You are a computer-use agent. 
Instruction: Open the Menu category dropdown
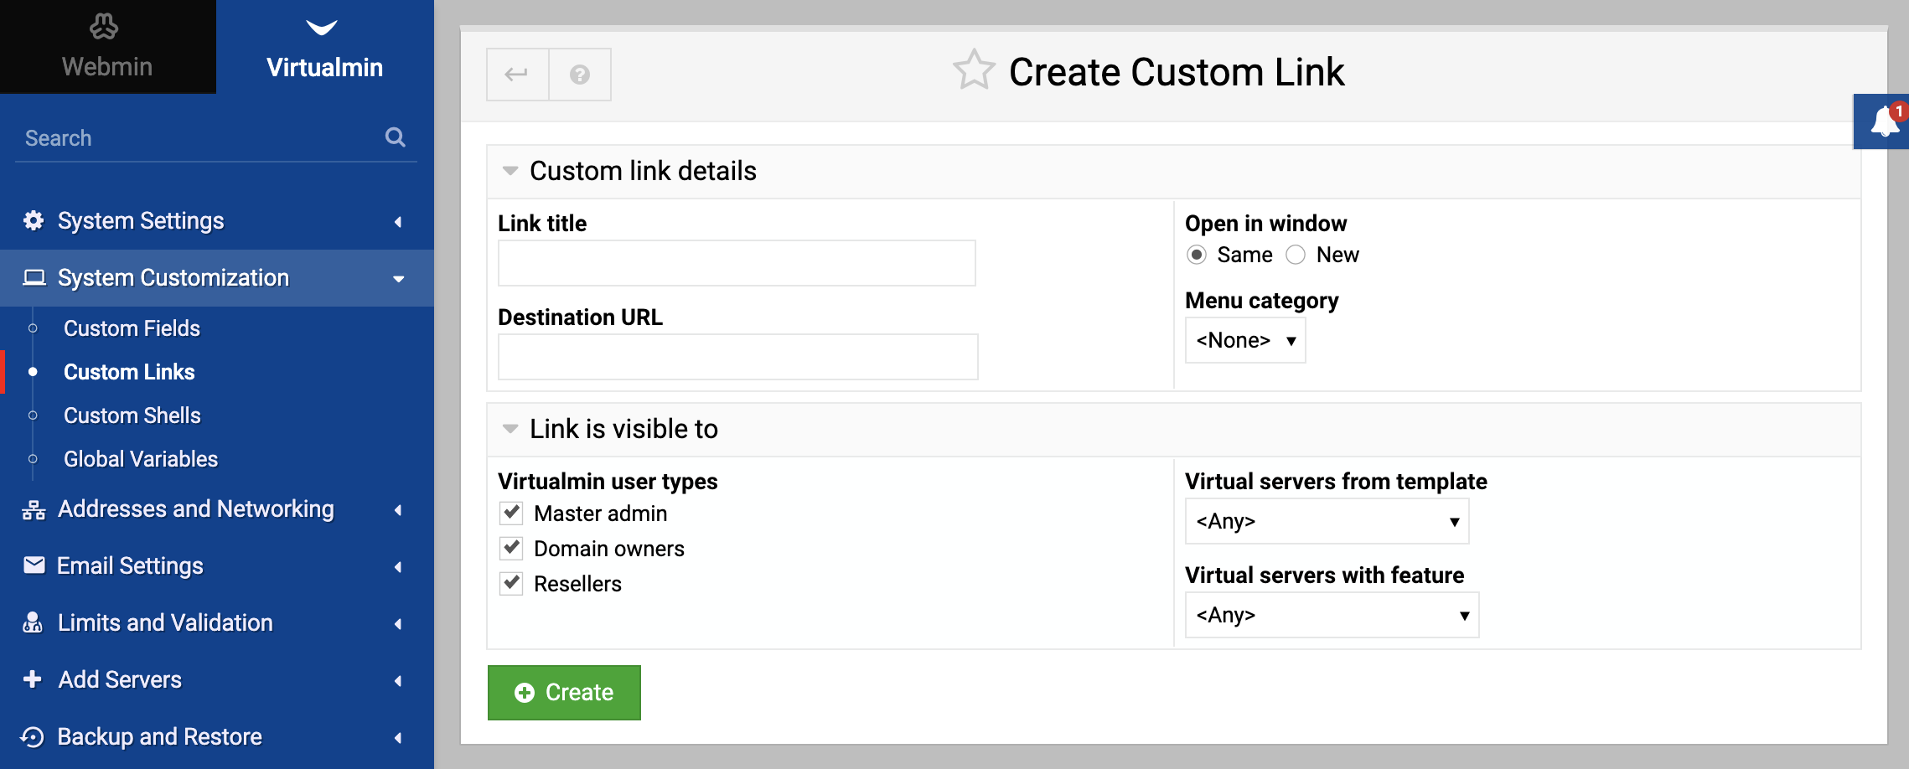click(x=1245, y=340)
